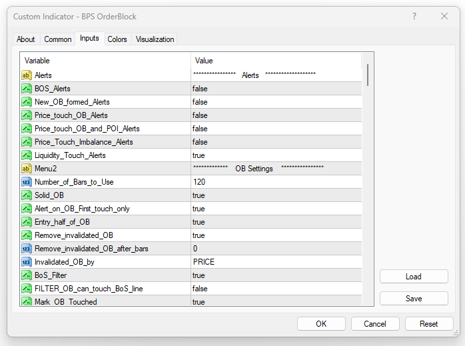
Task: Click the icon beside Liquidity_Touch_Alerts
Action: tap(27, 155)
